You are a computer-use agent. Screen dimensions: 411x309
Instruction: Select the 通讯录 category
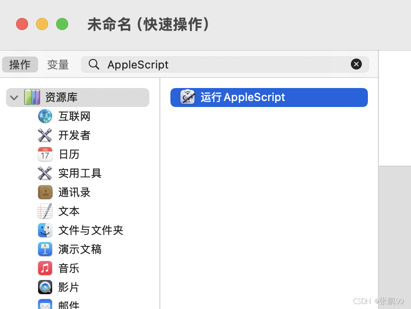tap(75, 192)
